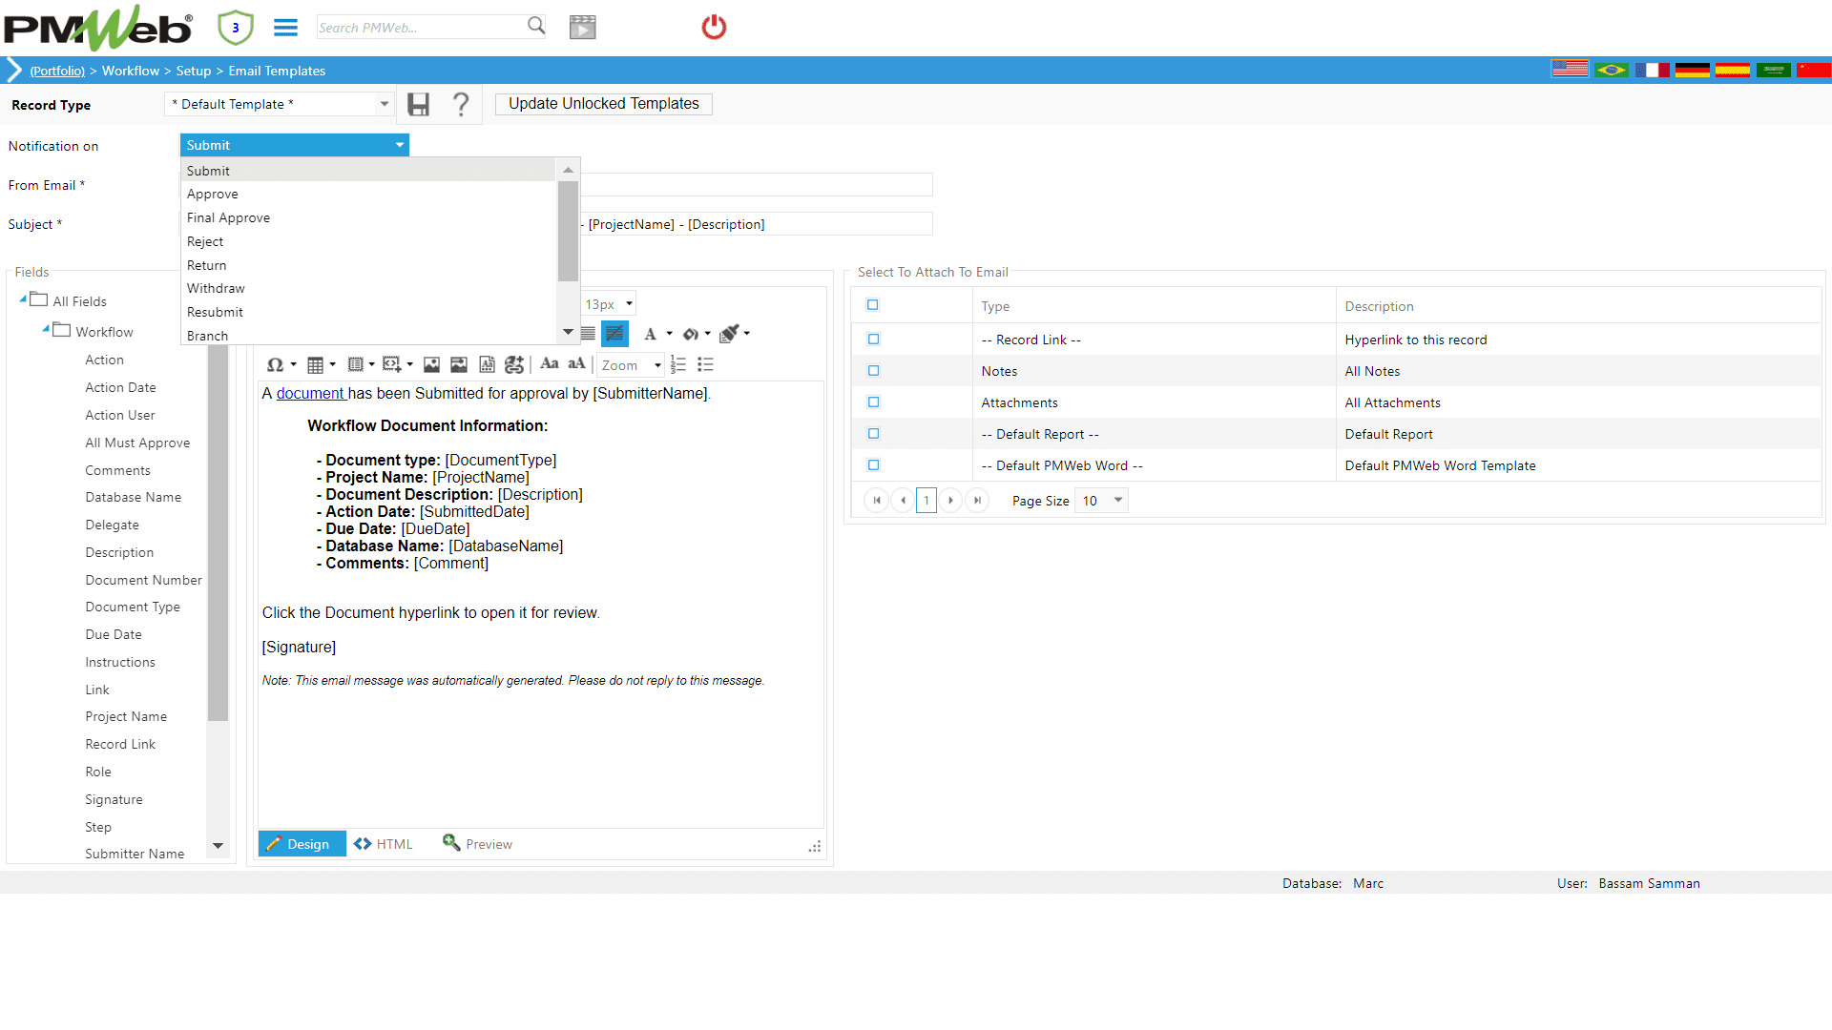Toggle checkbox for Record Link attachment
1832x1030 pixels.
pyautogui.click(x=873, y=340)
